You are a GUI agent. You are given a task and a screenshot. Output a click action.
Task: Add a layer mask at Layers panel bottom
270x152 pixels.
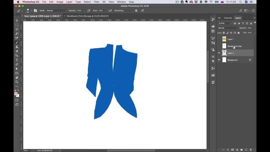coord(232,150)
